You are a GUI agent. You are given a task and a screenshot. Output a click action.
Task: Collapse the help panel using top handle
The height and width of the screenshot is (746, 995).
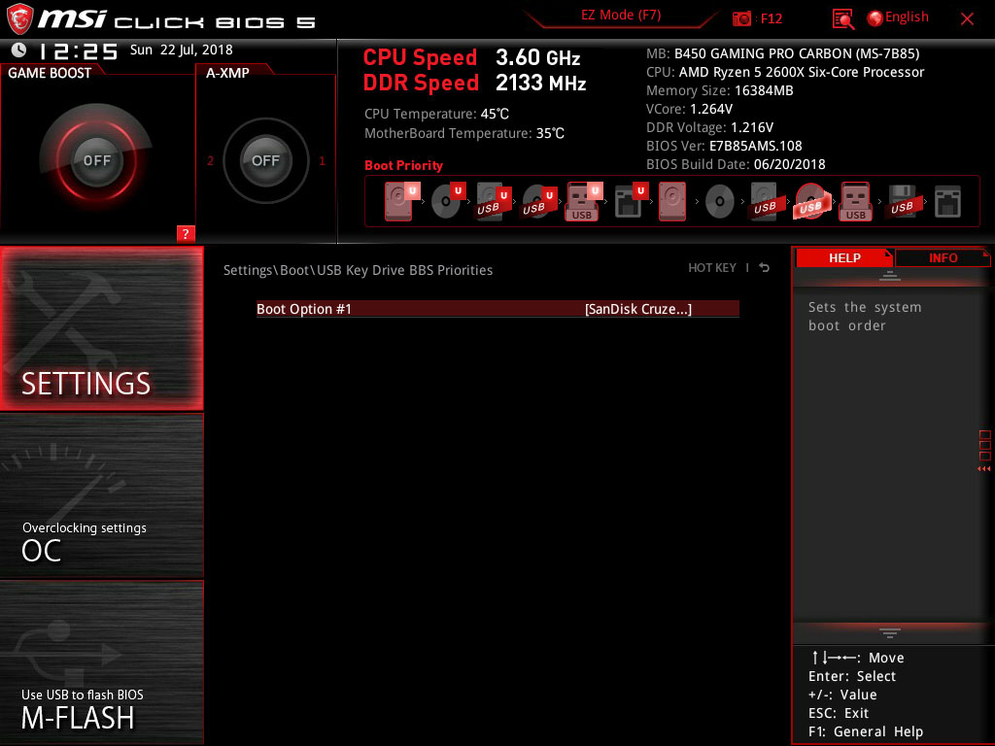(890, 275)
